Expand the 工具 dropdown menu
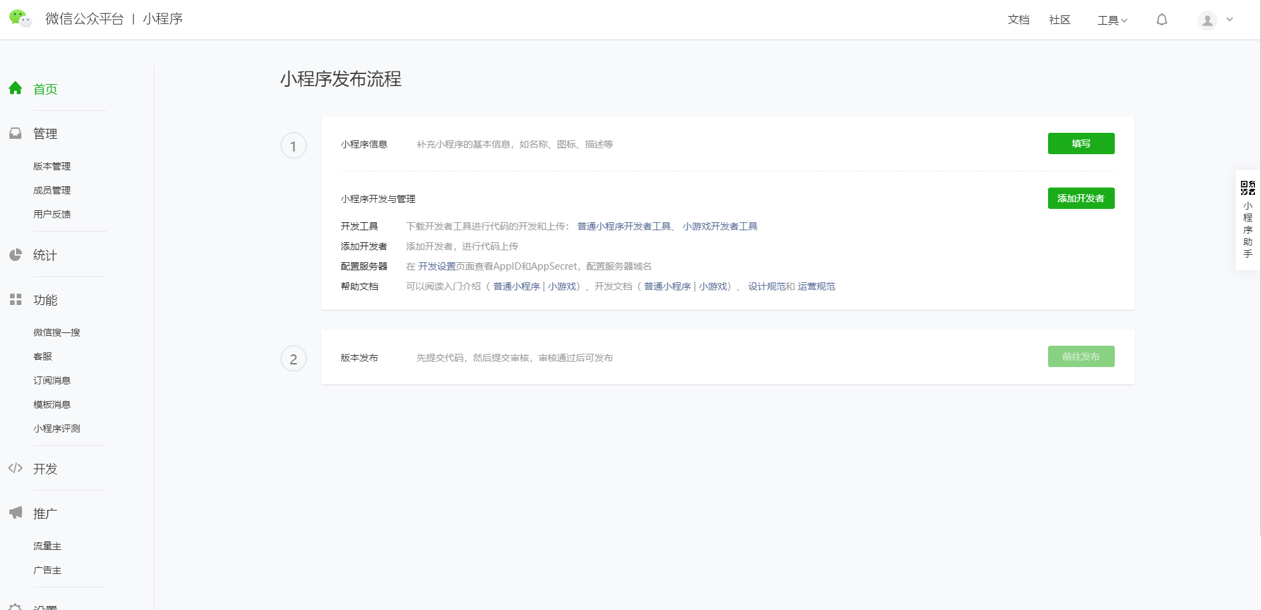This screenshot has width=1261, height=610. tap(1112, 20)
